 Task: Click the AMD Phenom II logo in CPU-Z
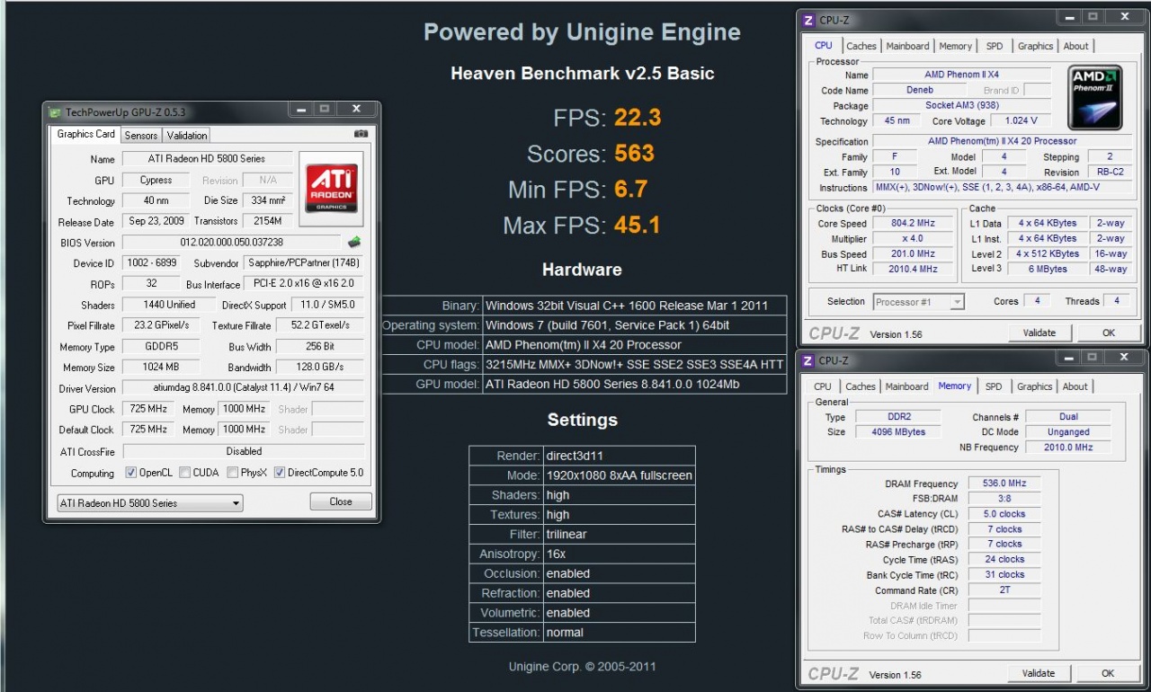[1096, 96]
